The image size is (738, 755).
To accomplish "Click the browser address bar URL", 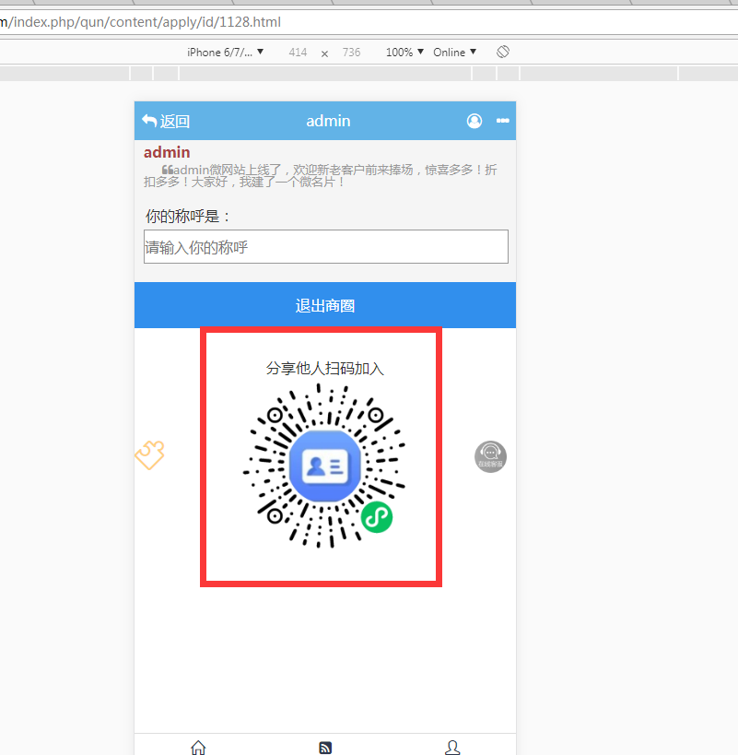I will tap(147, 22).
